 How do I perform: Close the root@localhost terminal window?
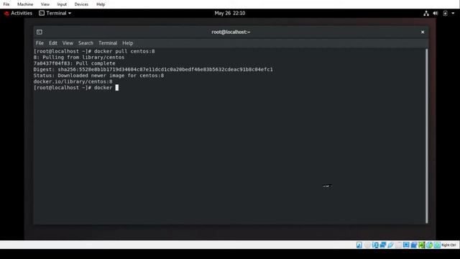(423, 32)
